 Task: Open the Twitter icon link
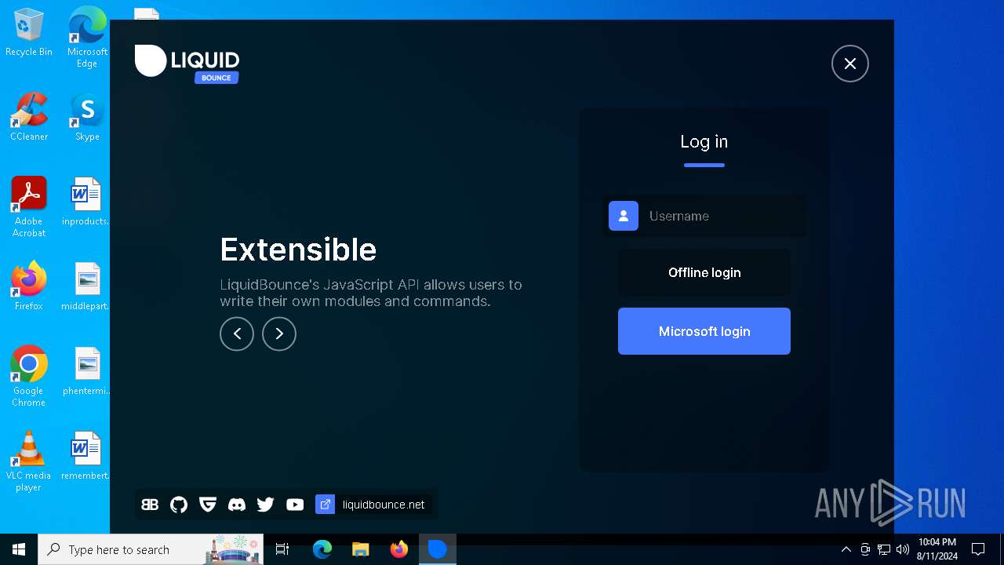(266, 505)
